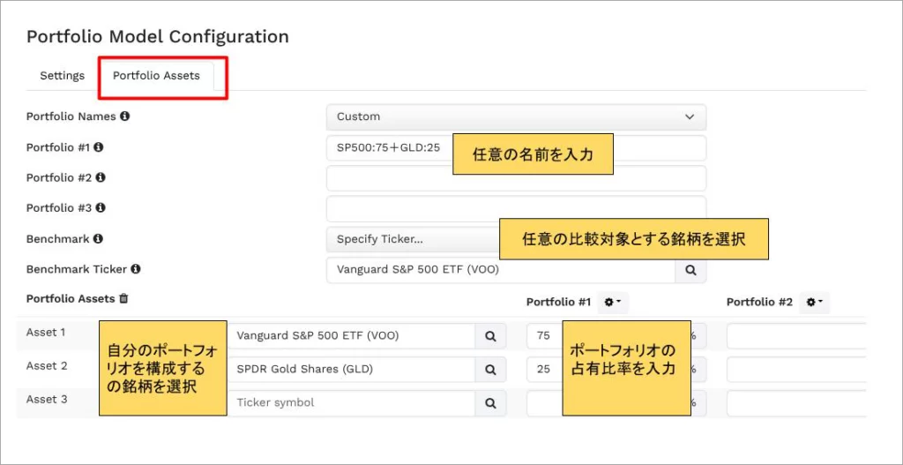The image size is (903, 465).
Task: Click the info icon next to Portfolio #1
Action: pyautogui.click(x=99, y=147)
